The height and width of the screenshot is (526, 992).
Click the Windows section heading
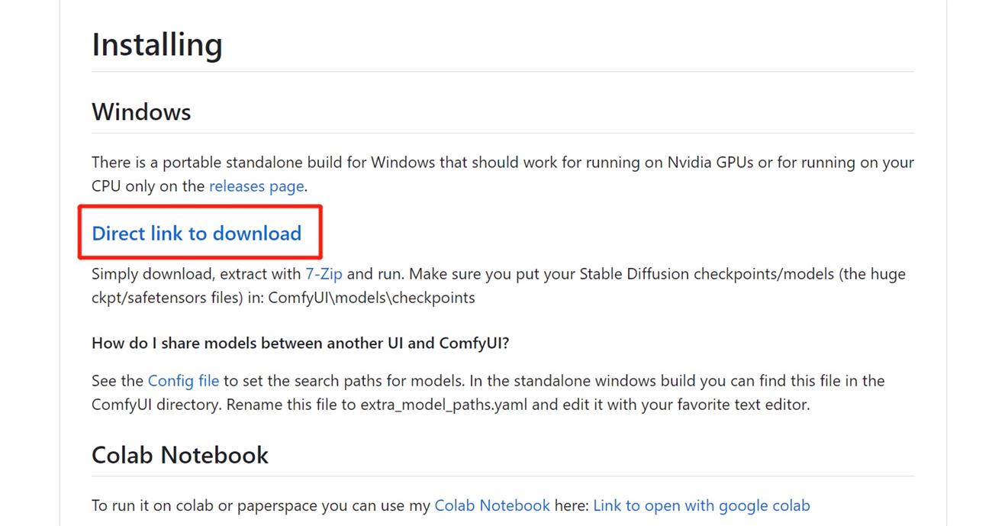coord(141,112)
